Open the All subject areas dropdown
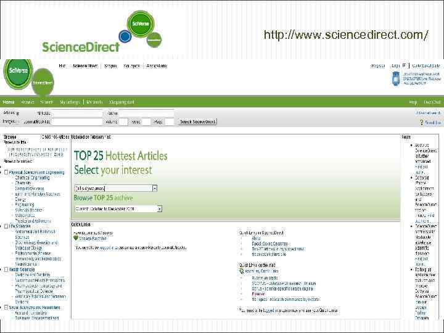The height and width of the screenshot is (333, 444). [x=116, y=188]
